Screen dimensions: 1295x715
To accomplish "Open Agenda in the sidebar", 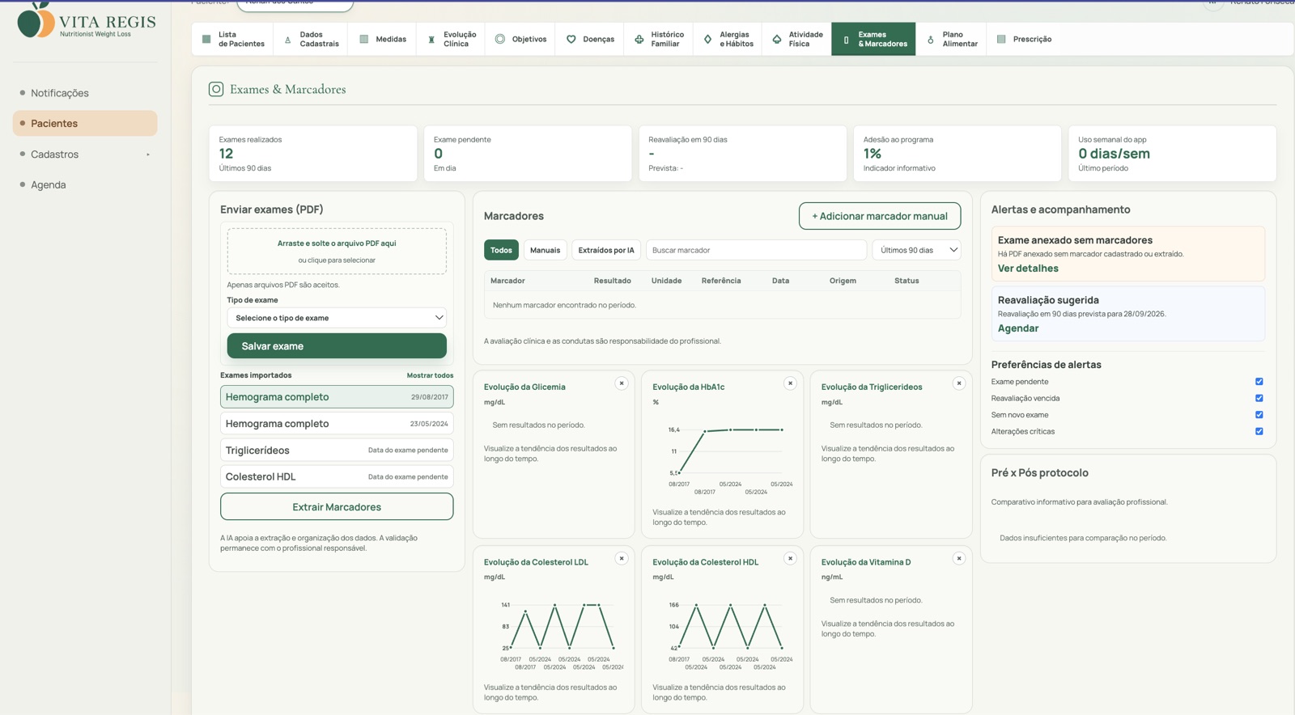I will coord(85,185).
